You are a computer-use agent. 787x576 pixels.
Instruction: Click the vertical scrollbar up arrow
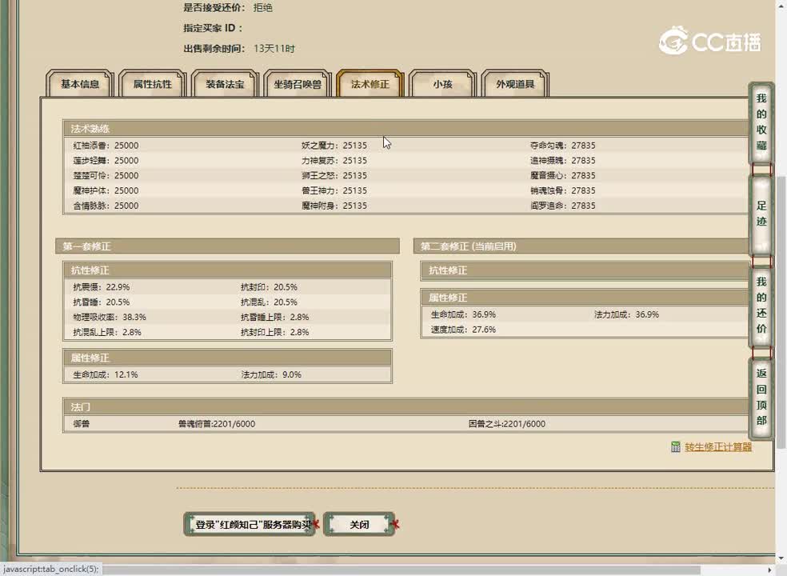pyautogui.click(x=781, y=6)
